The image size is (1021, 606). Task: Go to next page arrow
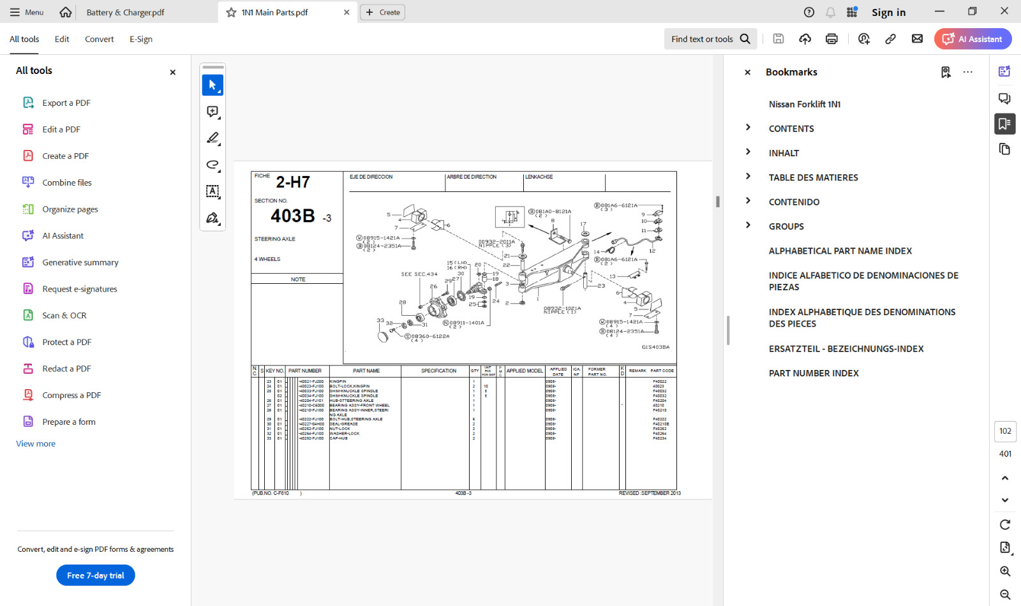point(1005,500)
